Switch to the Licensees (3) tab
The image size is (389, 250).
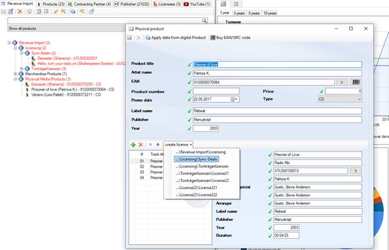click(x=167, y=4)
